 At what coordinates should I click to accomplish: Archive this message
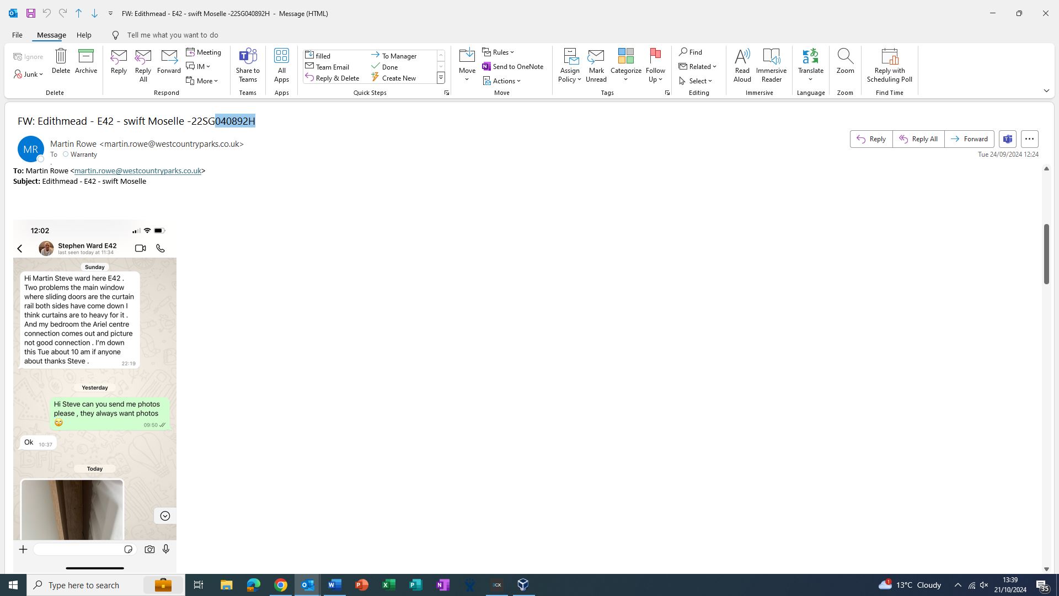(x=86, y=56)
